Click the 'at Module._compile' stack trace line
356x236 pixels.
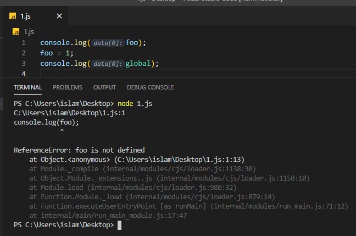pos(143,169)
